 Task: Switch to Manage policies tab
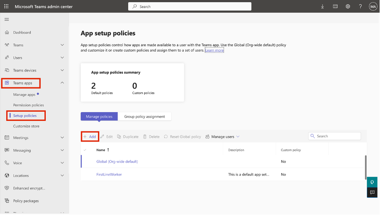click(x=99, y=116)
